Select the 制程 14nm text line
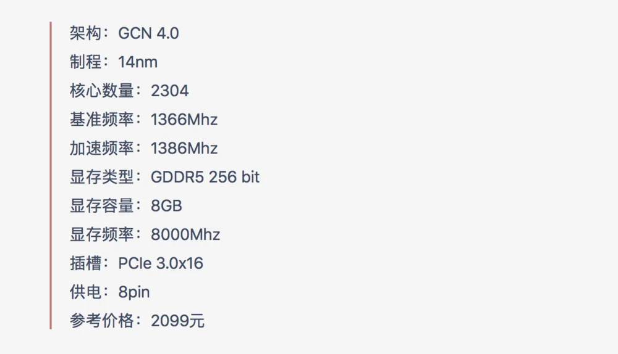Image resolution: width=618 pixels, height=354 pixels. tap(114, 62)
